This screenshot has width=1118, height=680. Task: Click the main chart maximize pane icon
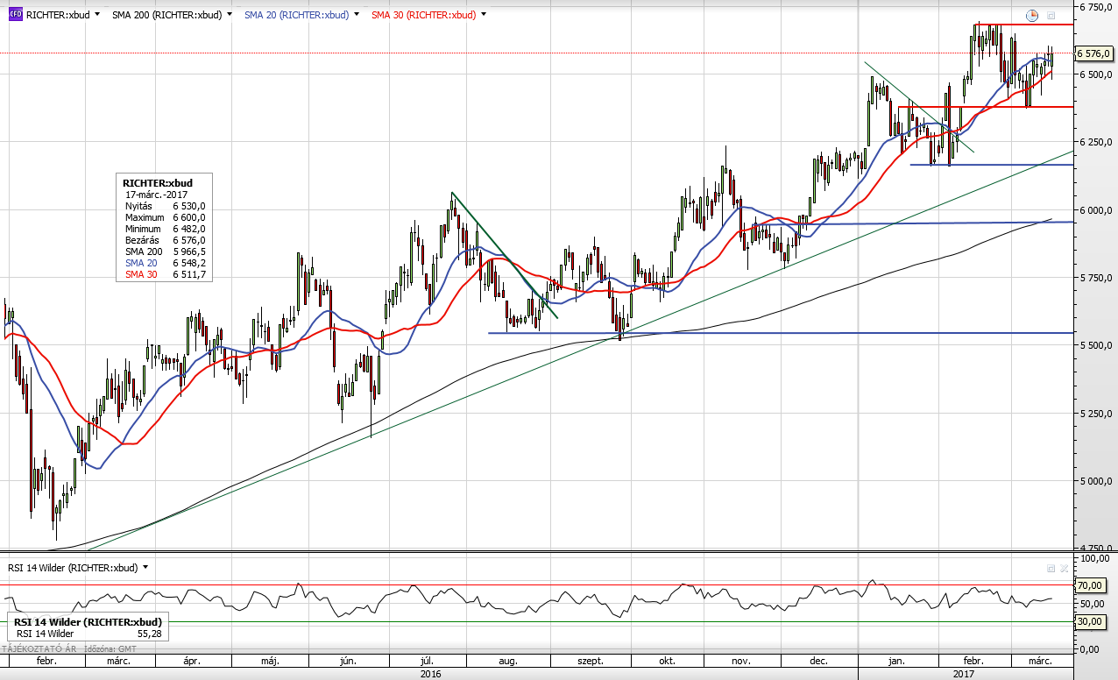1051,15
